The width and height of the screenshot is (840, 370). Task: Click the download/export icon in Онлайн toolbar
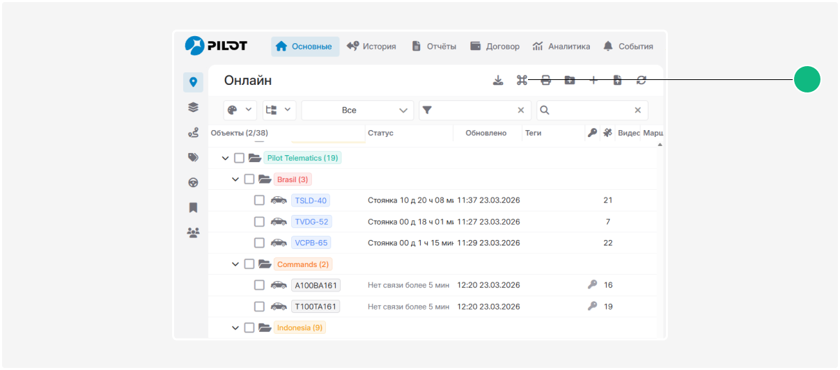click(498, 81)
